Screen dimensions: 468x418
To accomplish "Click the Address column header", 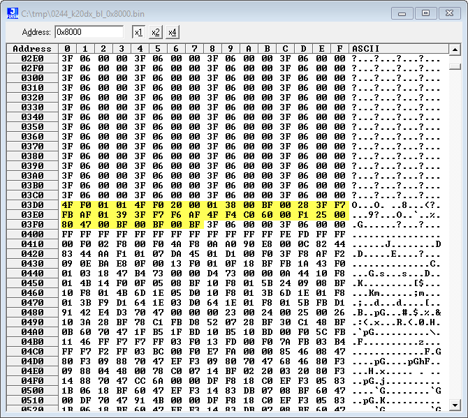I will (32, 48).
